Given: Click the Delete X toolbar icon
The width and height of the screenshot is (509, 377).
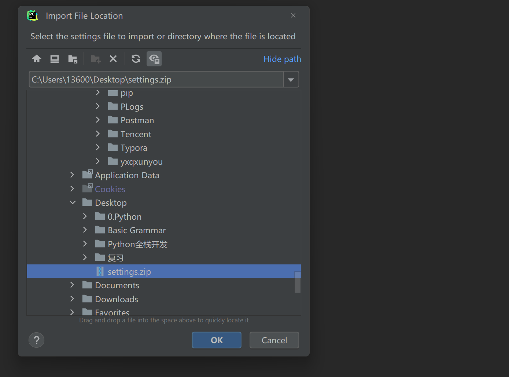Looking at the screenshot, I should point(113,59).
